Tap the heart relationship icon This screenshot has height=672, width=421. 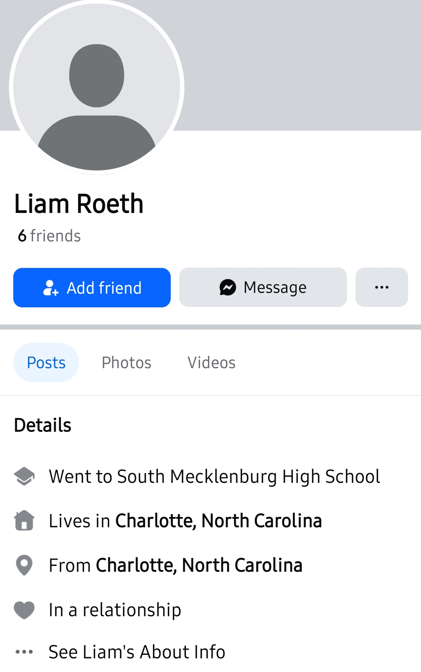coord(24,610)
